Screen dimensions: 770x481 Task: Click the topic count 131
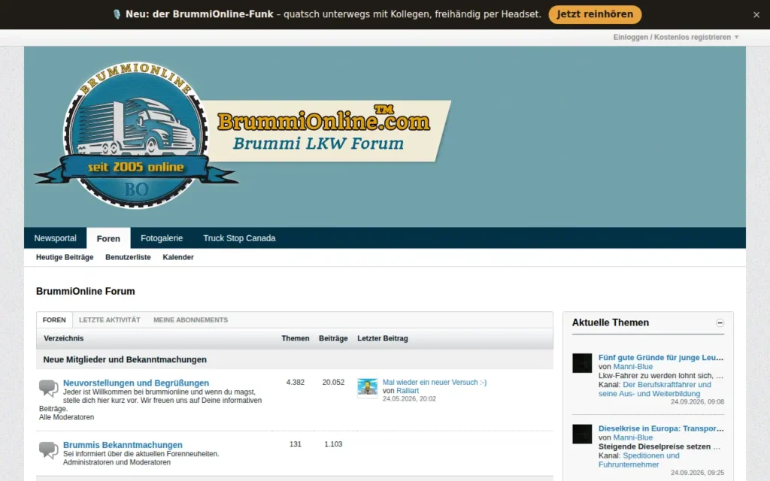click(x=295, y=444)
